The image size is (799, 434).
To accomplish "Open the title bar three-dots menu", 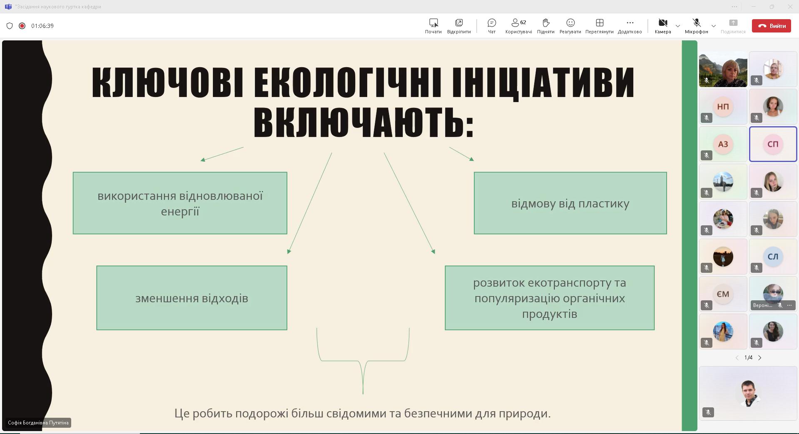I will tap(734, 7).
